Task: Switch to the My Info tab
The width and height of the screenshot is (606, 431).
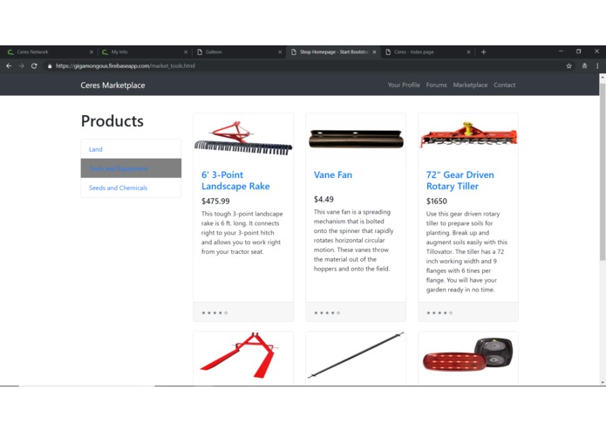Action: (x=145, y=51)
